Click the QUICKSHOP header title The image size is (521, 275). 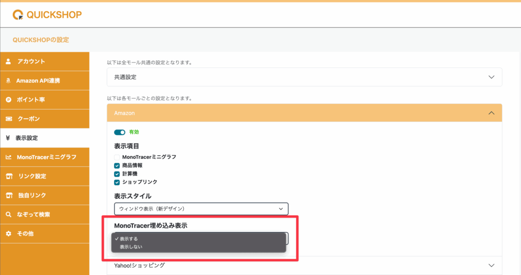click(54, 15)
